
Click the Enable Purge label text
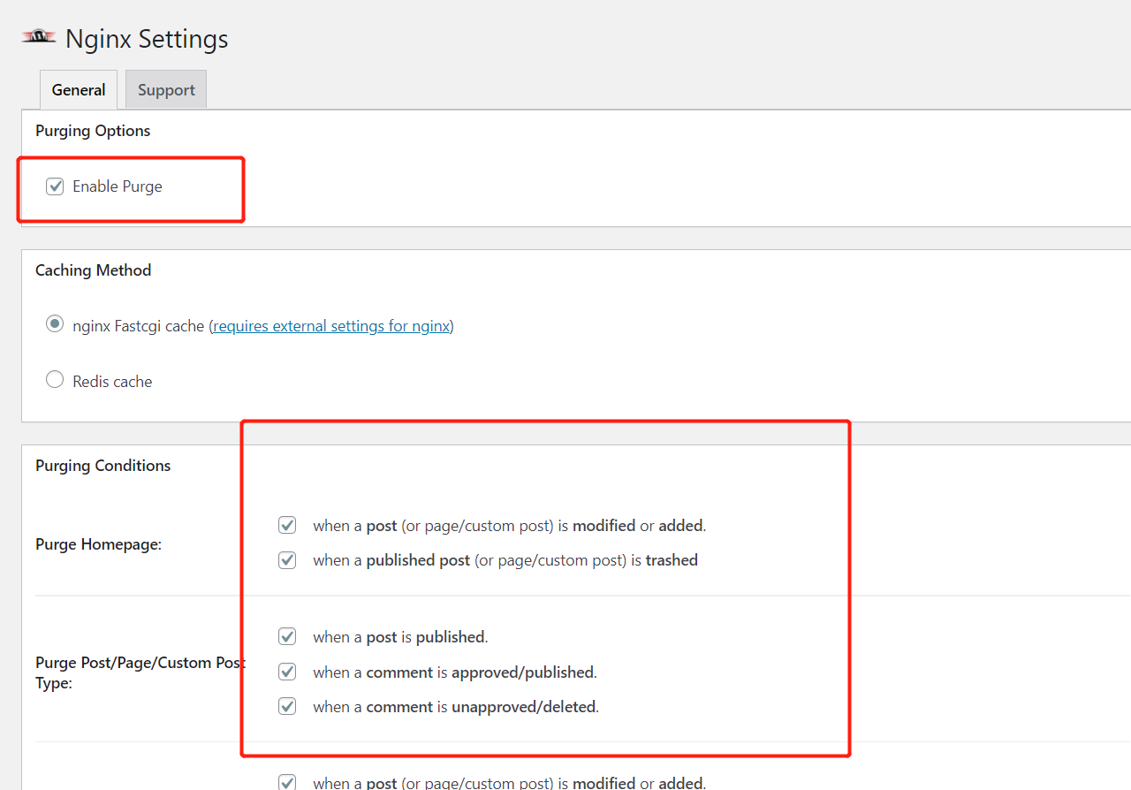click(x=118, y=186)
